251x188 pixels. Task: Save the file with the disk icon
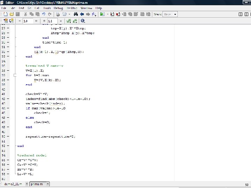tap(18, 14)
